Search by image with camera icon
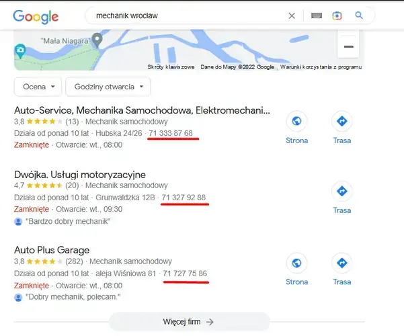 (x=337, y=15)
